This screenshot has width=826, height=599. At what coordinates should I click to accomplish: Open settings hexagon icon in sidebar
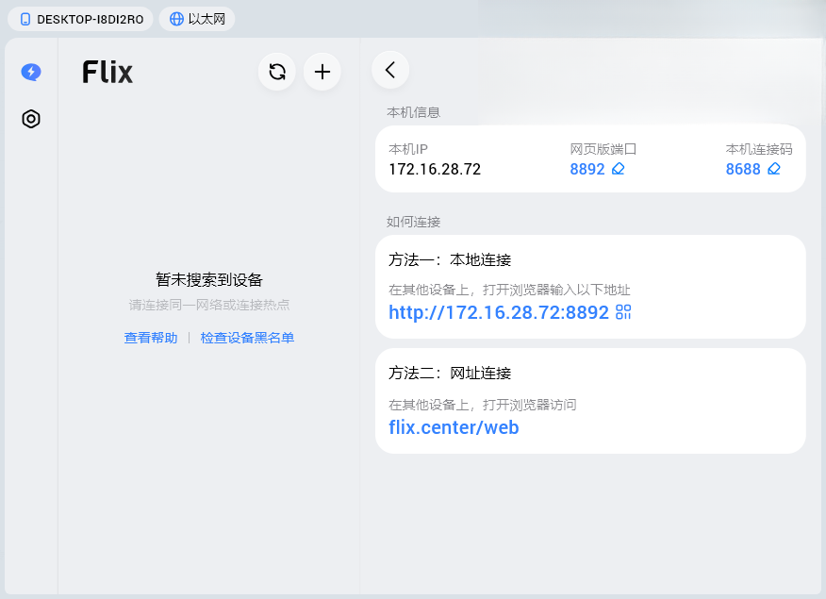(x=31, y=119)
